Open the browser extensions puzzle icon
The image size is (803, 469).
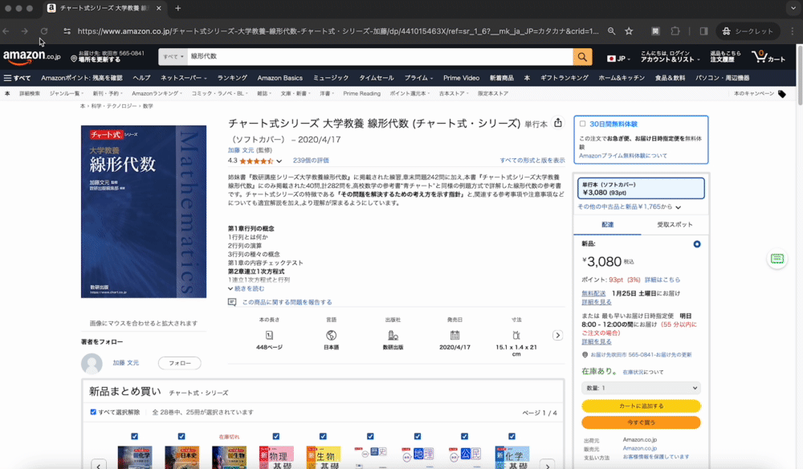(x=675, y=31)
